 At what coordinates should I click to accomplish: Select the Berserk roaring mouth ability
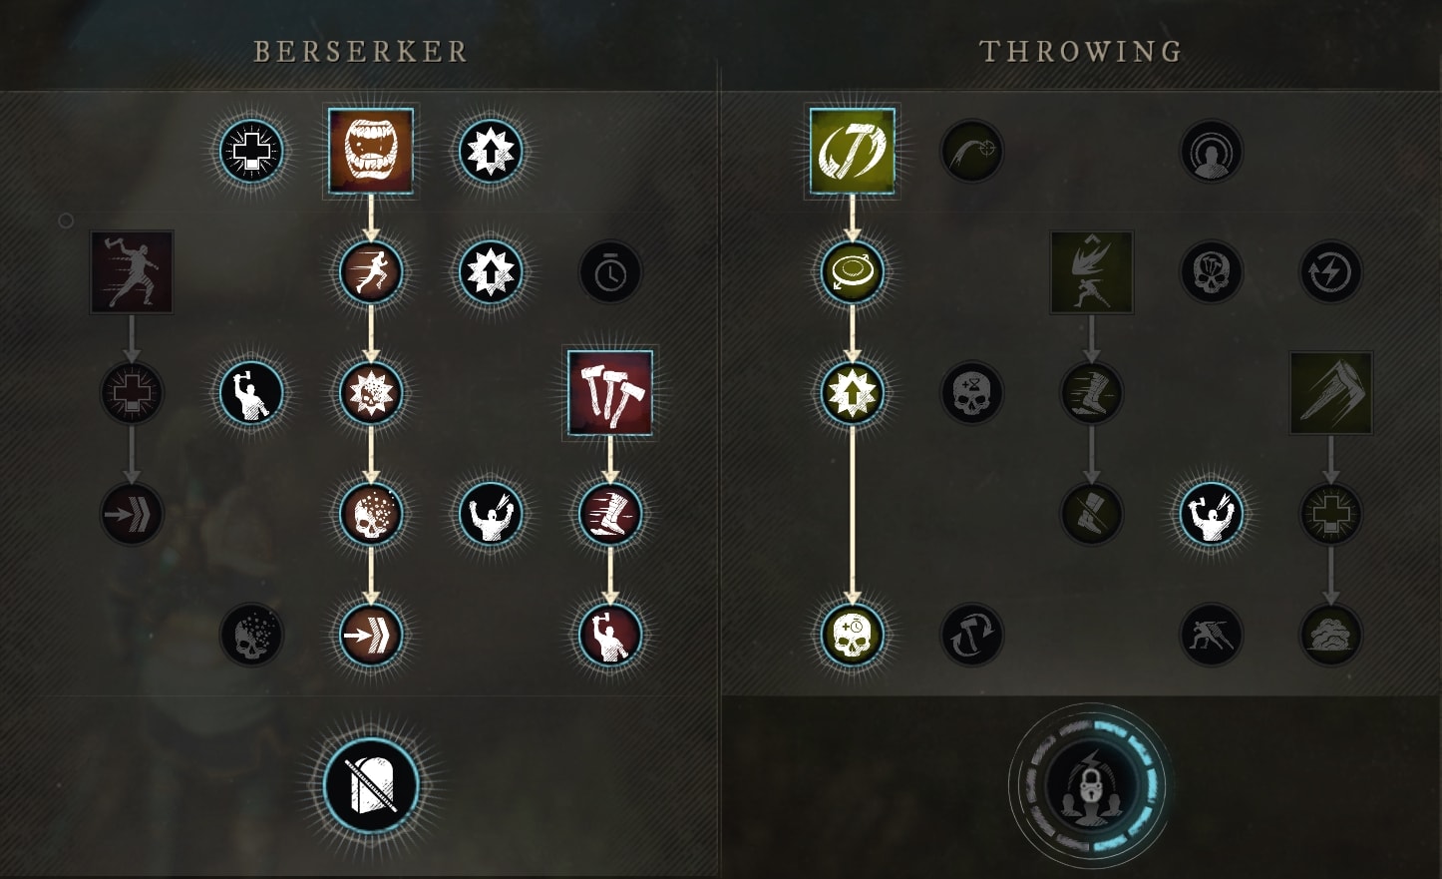point(371,152)
